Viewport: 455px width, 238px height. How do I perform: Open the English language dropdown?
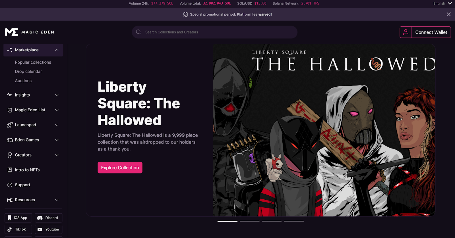click(442, 3)
